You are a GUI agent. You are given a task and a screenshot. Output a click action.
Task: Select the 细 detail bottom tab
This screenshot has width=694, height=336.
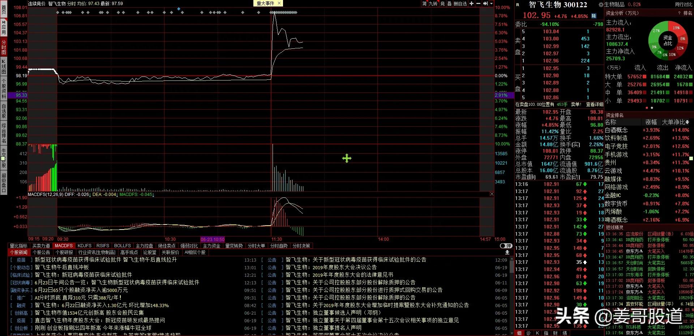[519, 333]
